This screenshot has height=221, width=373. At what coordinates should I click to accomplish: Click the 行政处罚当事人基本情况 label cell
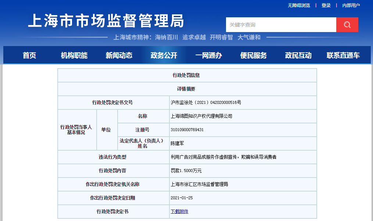(77, 130)
